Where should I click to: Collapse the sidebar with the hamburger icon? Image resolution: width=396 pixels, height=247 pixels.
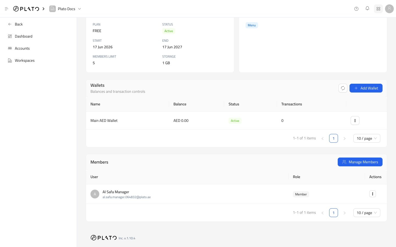point(7,9)
